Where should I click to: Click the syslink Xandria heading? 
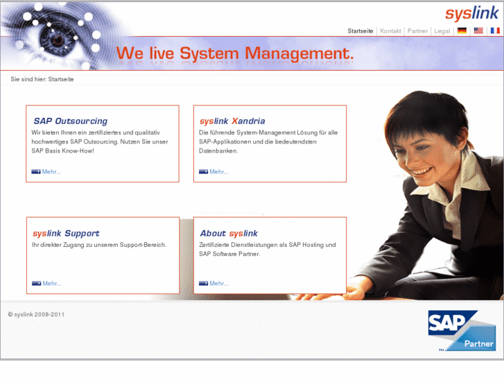pos(232,121)
